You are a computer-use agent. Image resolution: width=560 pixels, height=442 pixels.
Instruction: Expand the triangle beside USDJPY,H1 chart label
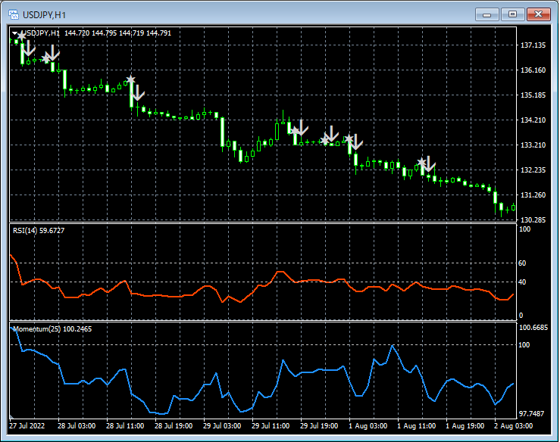(x=16, y=33)
